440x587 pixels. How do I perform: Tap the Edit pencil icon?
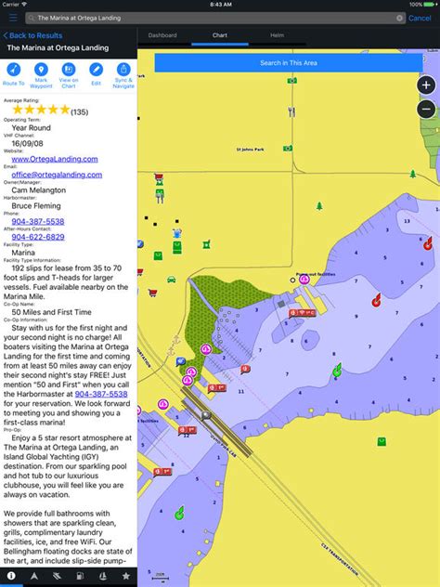(97, 70)
